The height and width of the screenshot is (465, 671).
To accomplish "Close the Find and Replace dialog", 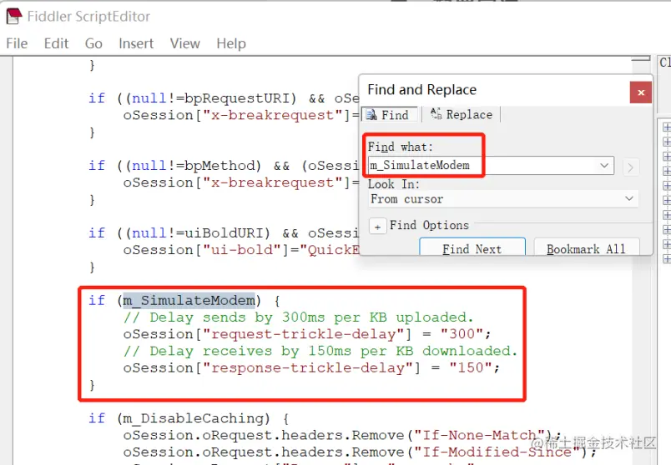I will 641,92.
